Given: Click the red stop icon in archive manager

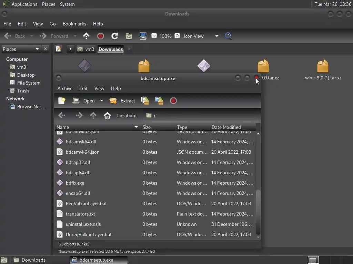Looking at the screenshot, I should (173, 101).
